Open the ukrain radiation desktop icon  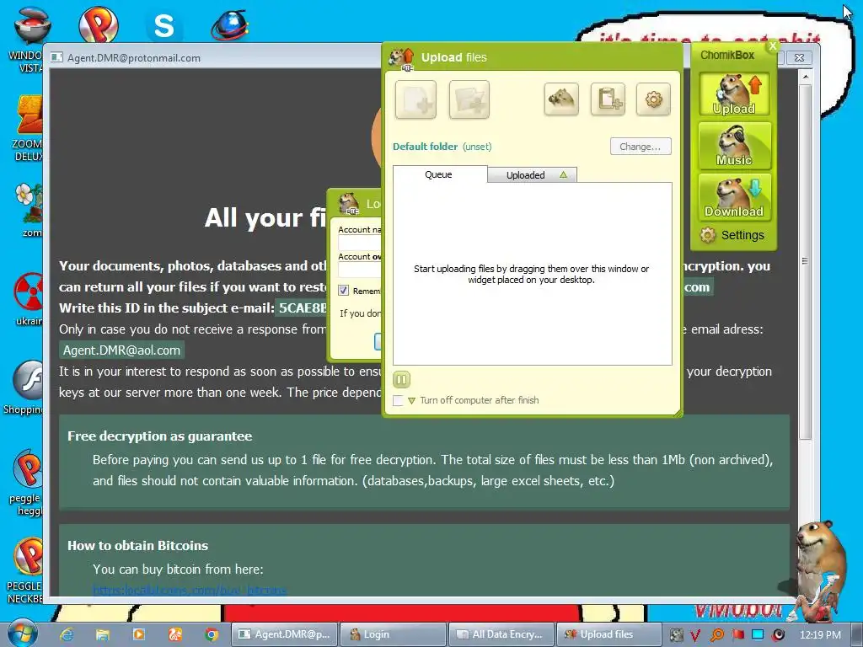coord(29,300)
